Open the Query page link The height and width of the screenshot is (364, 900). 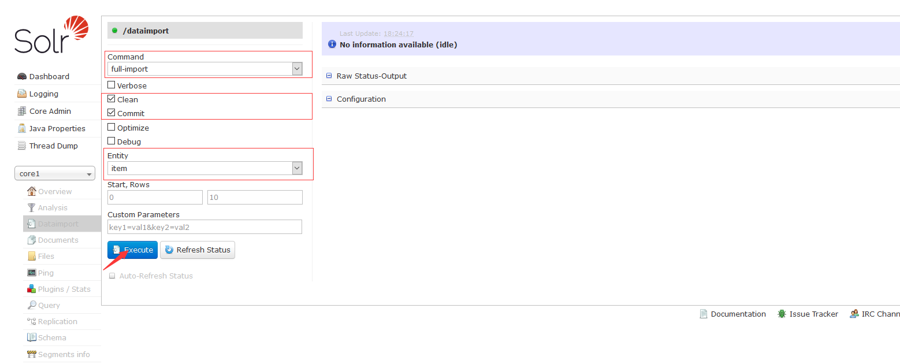(49, 305)
